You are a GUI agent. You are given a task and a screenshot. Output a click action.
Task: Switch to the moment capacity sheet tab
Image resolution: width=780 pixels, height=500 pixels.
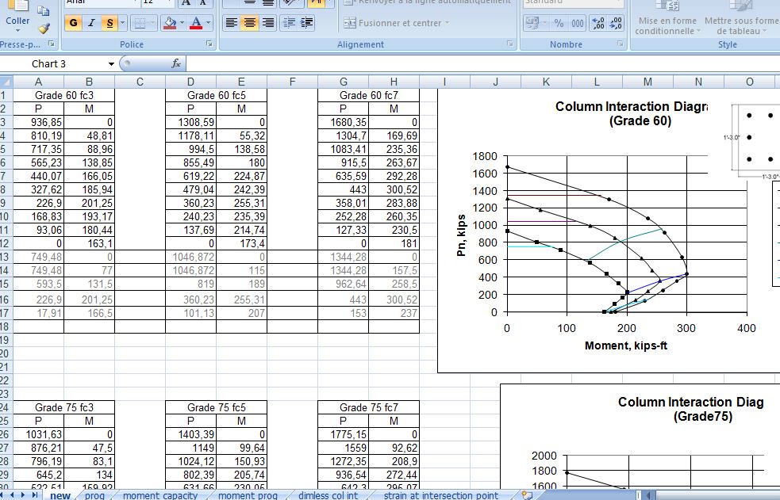click(x=161, y=494)
